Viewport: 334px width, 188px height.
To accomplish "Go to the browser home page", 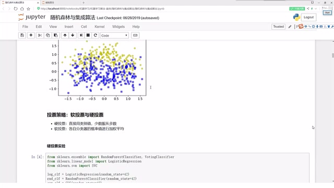I will click(x=22, y=9).
